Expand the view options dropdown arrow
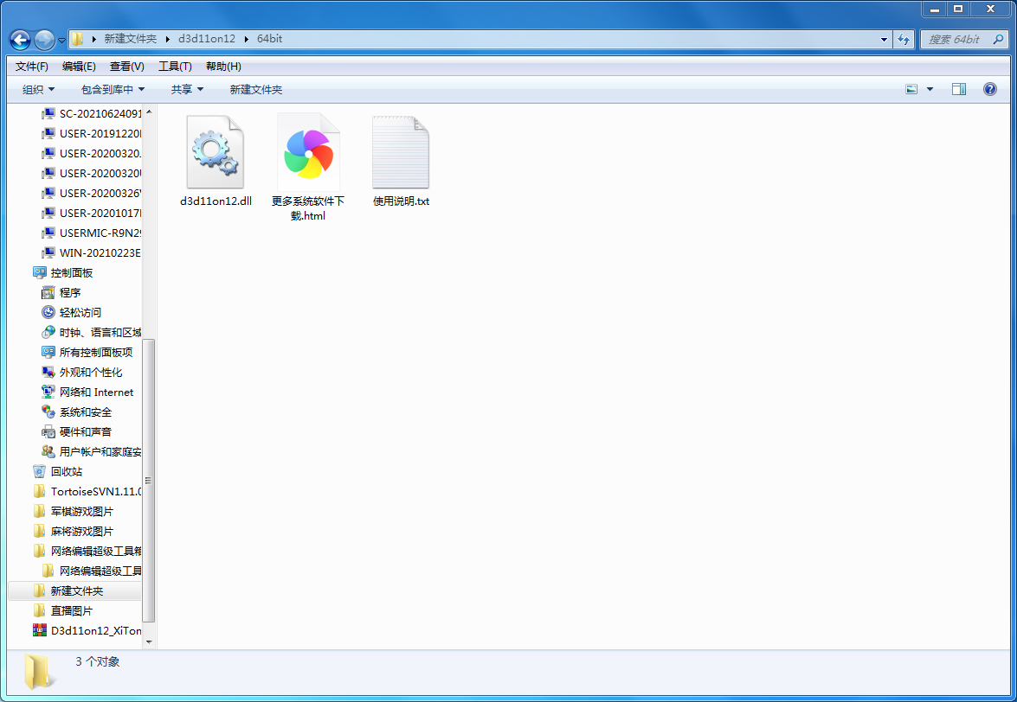This screenshot has height=702, width=1017. click(930, 89)
